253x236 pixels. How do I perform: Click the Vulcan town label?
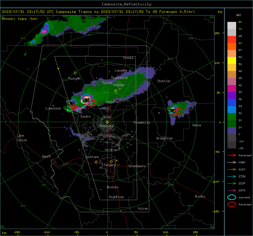point(143,208)
